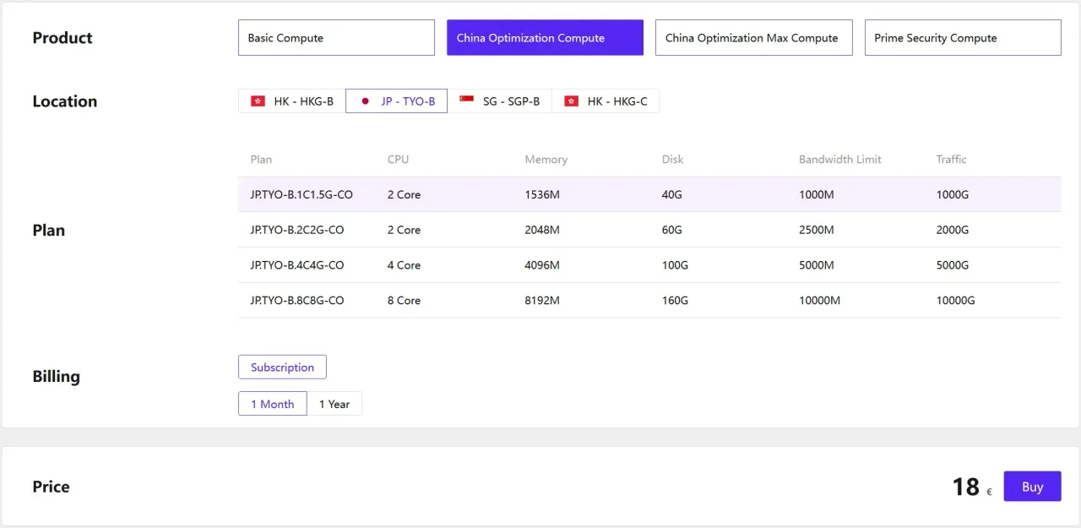Choose Subscription billing type
The height and width of the screenshot is (528, 1081).
pyautogui.click(x=282, y=367)
